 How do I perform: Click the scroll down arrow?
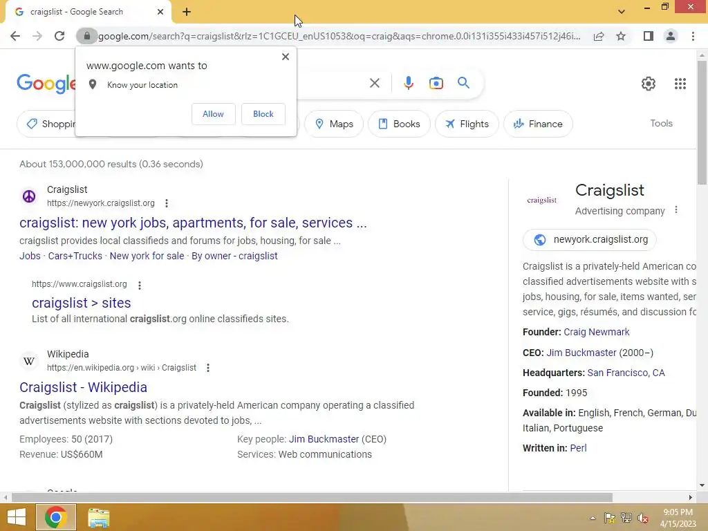(702, 485)
